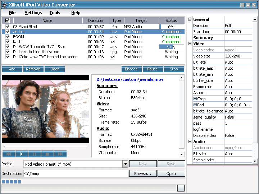Open the Help menu
Image resolution: width=259 pixels, height=194 pixels.
pyautogui.click(x=76, y=13)
